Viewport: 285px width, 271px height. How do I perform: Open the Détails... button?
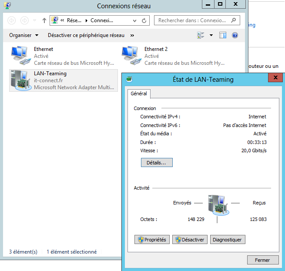[157, 162]
